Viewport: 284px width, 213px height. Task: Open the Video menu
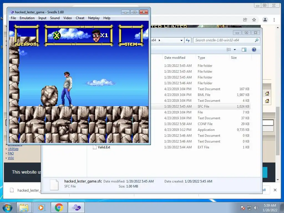(68, 18)
